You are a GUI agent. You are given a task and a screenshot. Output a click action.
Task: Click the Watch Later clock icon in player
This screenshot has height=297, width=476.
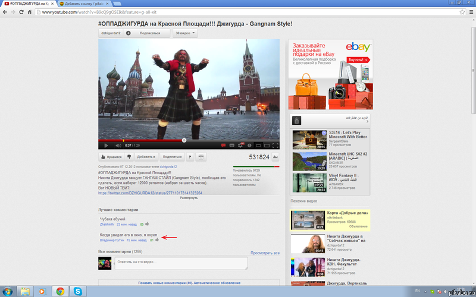pos(249,146)
